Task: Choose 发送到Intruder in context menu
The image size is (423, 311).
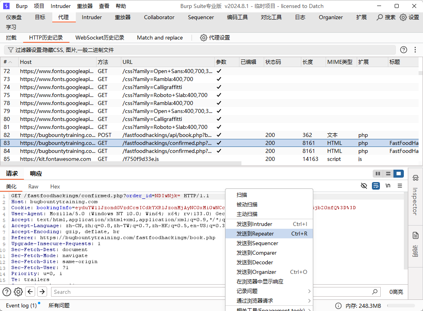Action: pos(269,224)
